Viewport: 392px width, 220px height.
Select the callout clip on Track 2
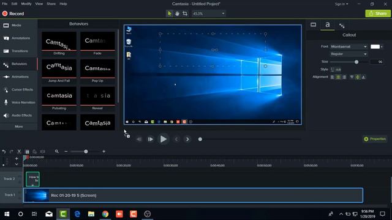click(x=32, y=179)
